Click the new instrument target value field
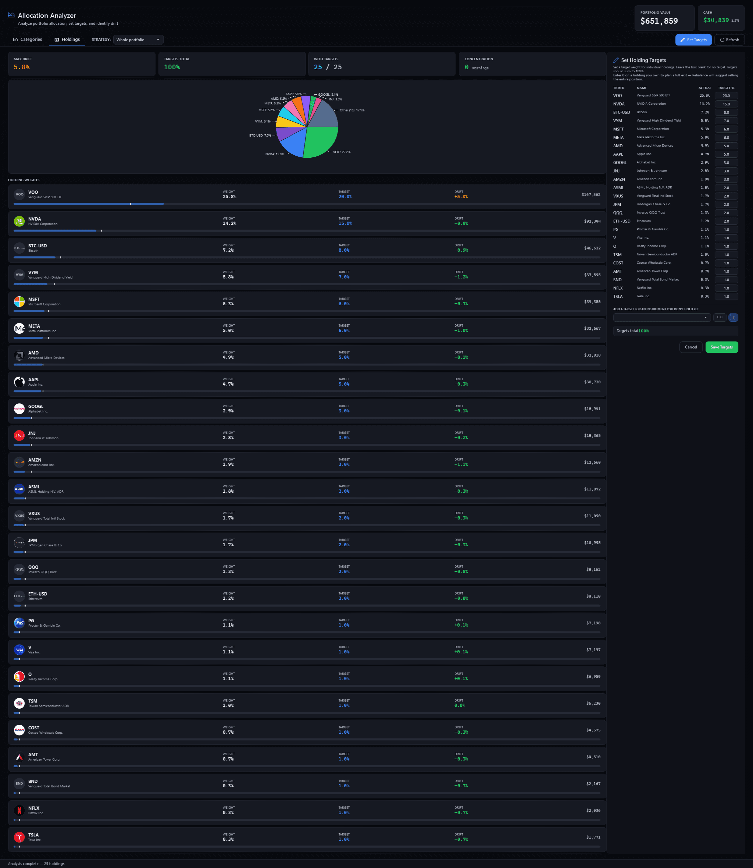The image size is (753, 868). [x=719, y=317]
